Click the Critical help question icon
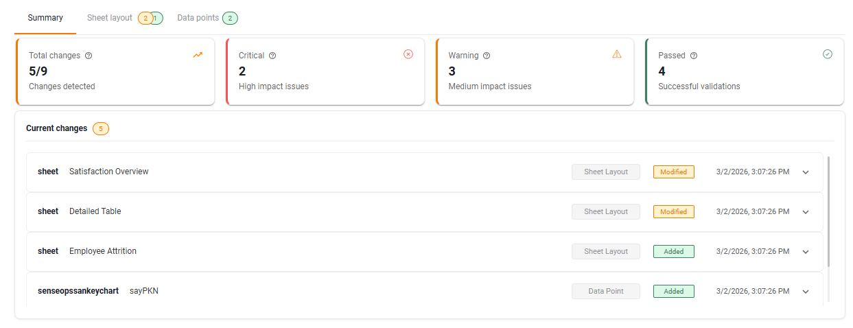 click(x=272, y=56)
